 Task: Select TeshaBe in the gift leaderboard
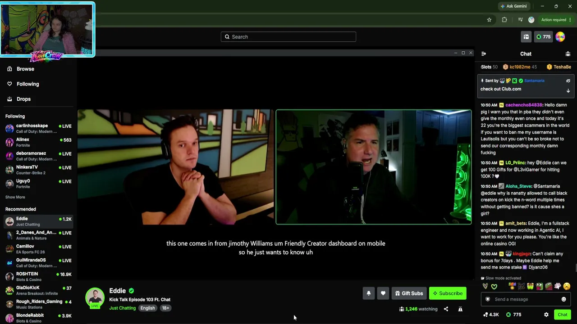pos(559,67)
